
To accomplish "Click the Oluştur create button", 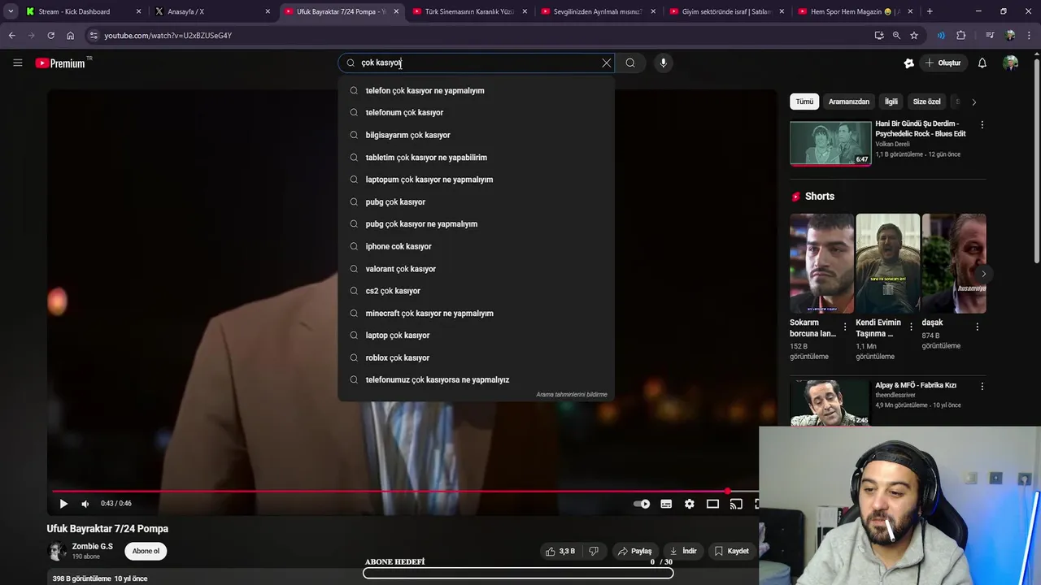I will tap(943, 63).
